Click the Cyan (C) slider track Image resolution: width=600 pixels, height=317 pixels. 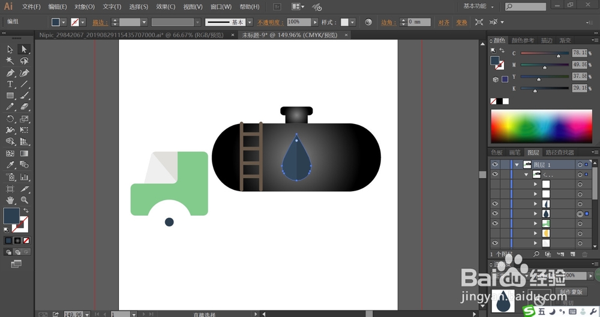pyautogui.click(x=545, y=53)
